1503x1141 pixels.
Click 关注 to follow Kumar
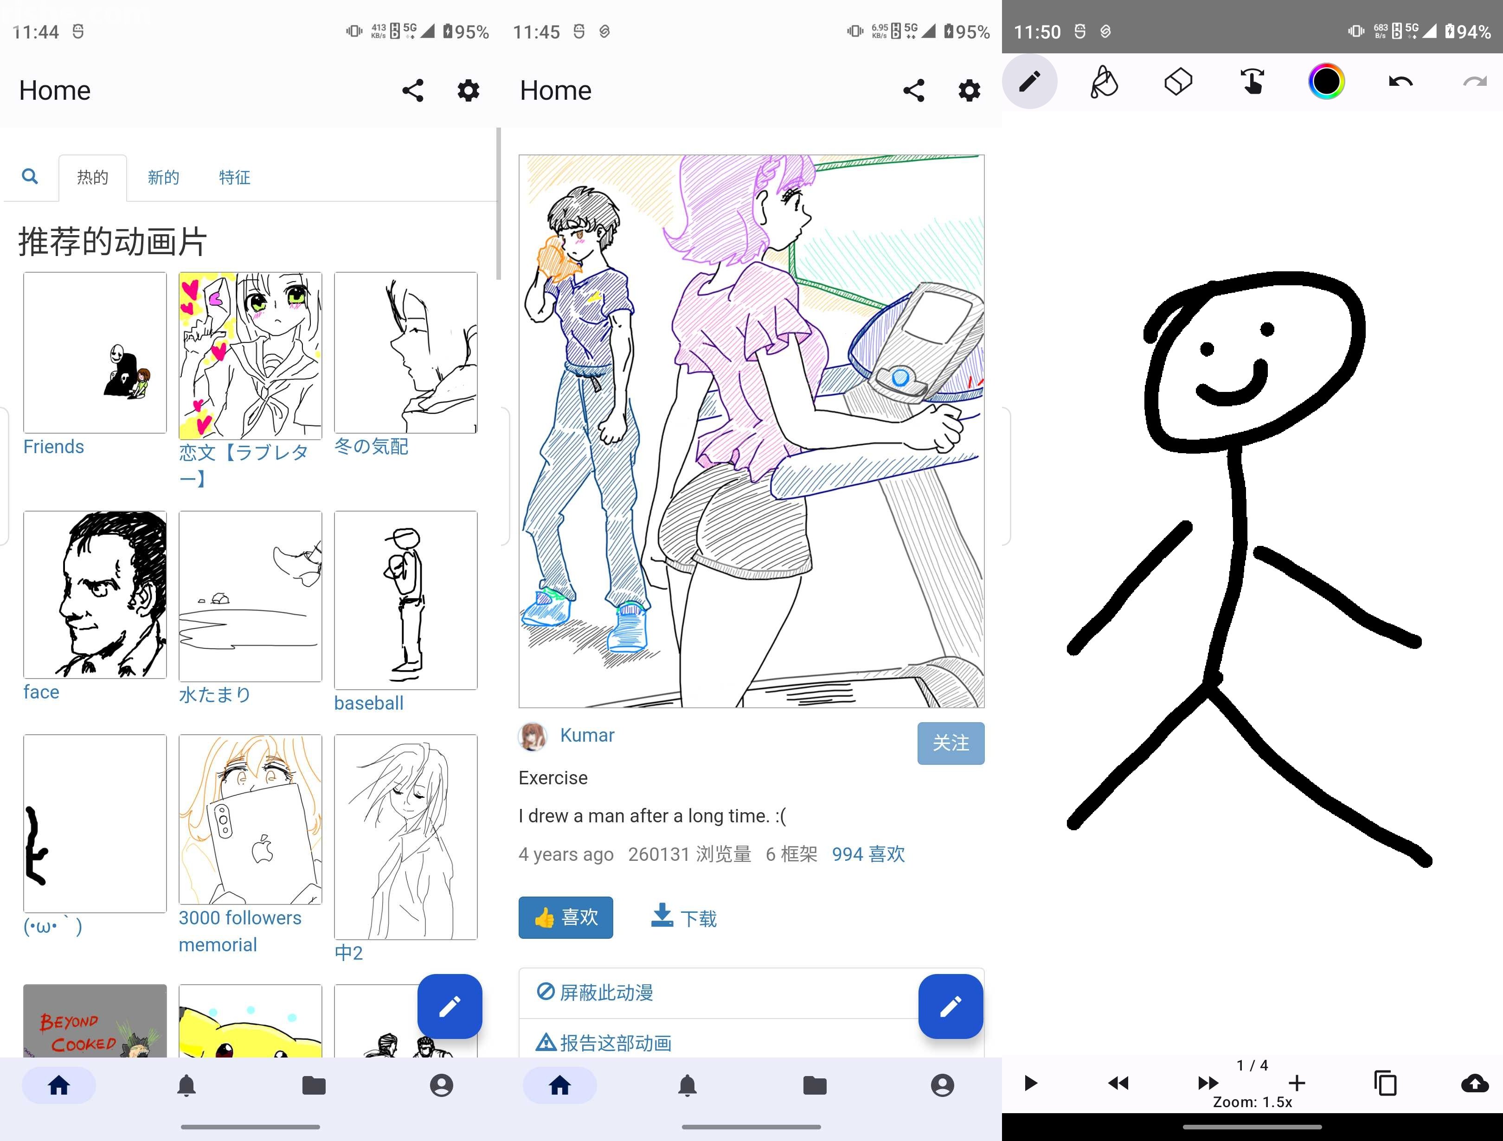951,743
